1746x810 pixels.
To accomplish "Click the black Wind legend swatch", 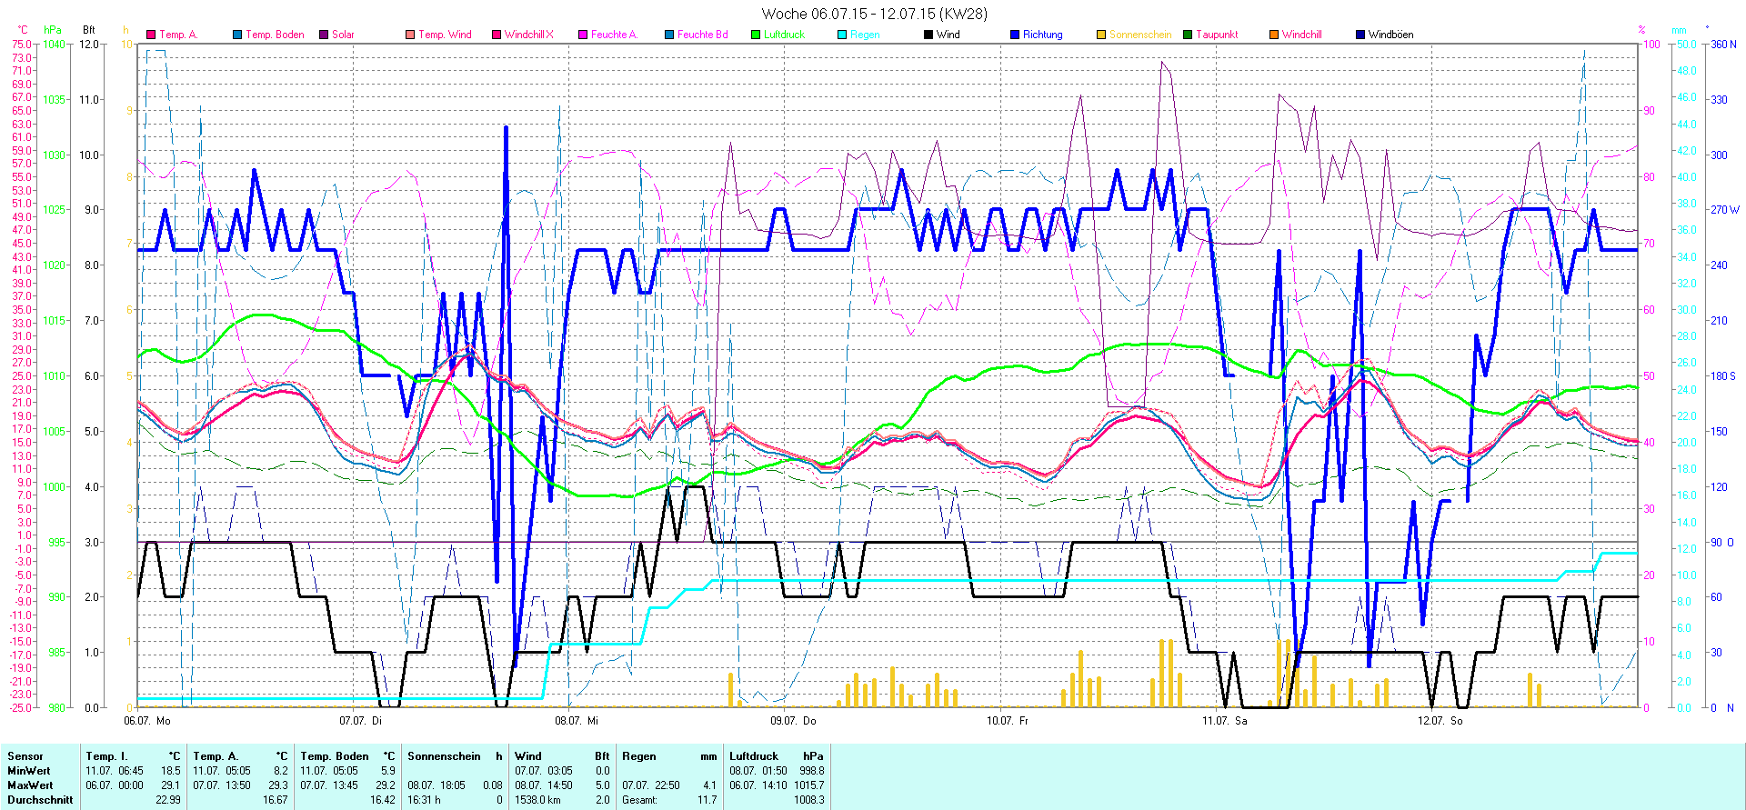I will click(x=928, y=35).
